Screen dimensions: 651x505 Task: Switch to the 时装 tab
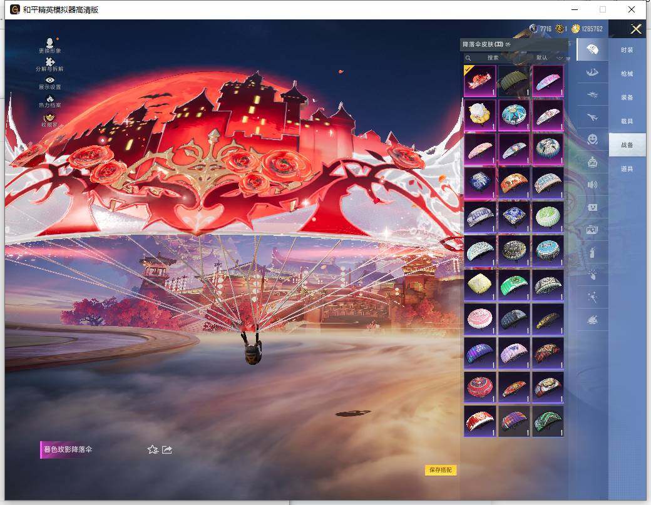point(627,50)
